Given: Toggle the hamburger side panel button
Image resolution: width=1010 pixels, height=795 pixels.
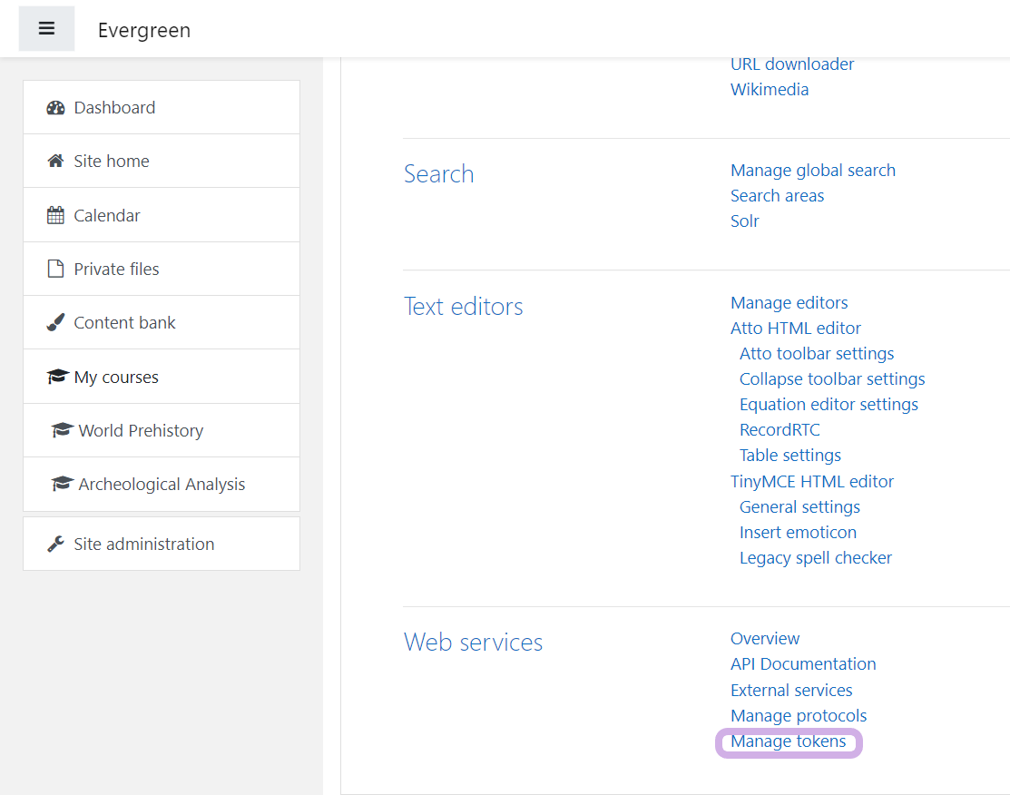Looking at the screenshot, I should [x=46, y=29].
